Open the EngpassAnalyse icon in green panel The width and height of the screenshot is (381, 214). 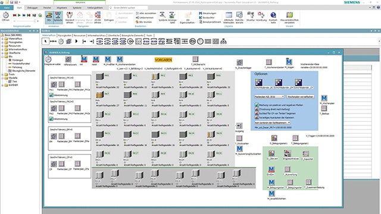tap(288, 153)
